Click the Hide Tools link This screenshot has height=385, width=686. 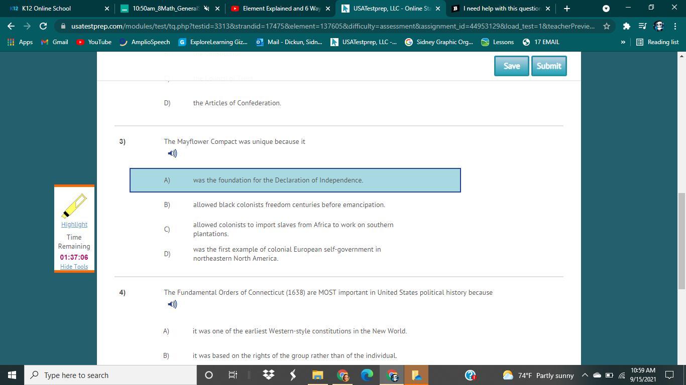pyautogui.click(x=74, y=267)
